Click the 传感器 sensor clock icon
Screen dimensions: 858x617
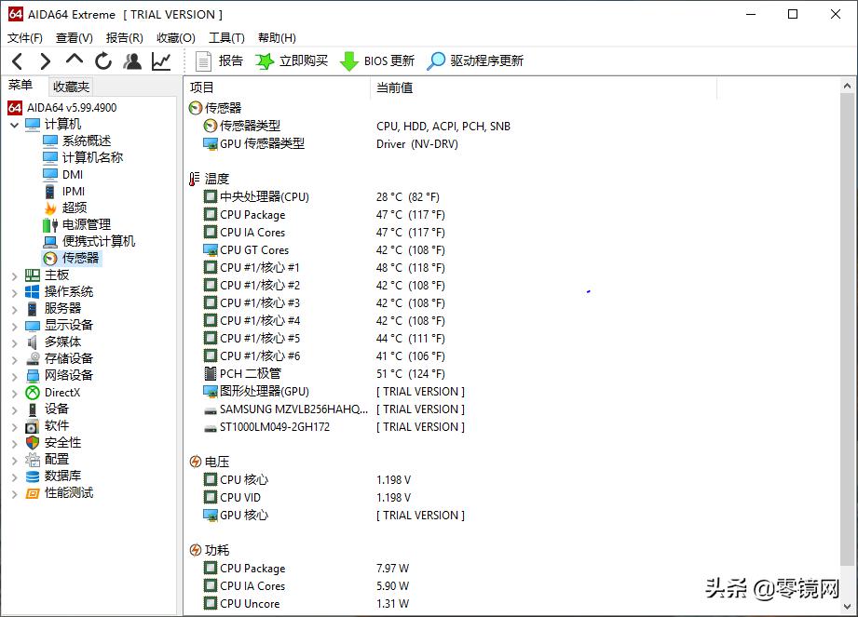click(48, 258)
